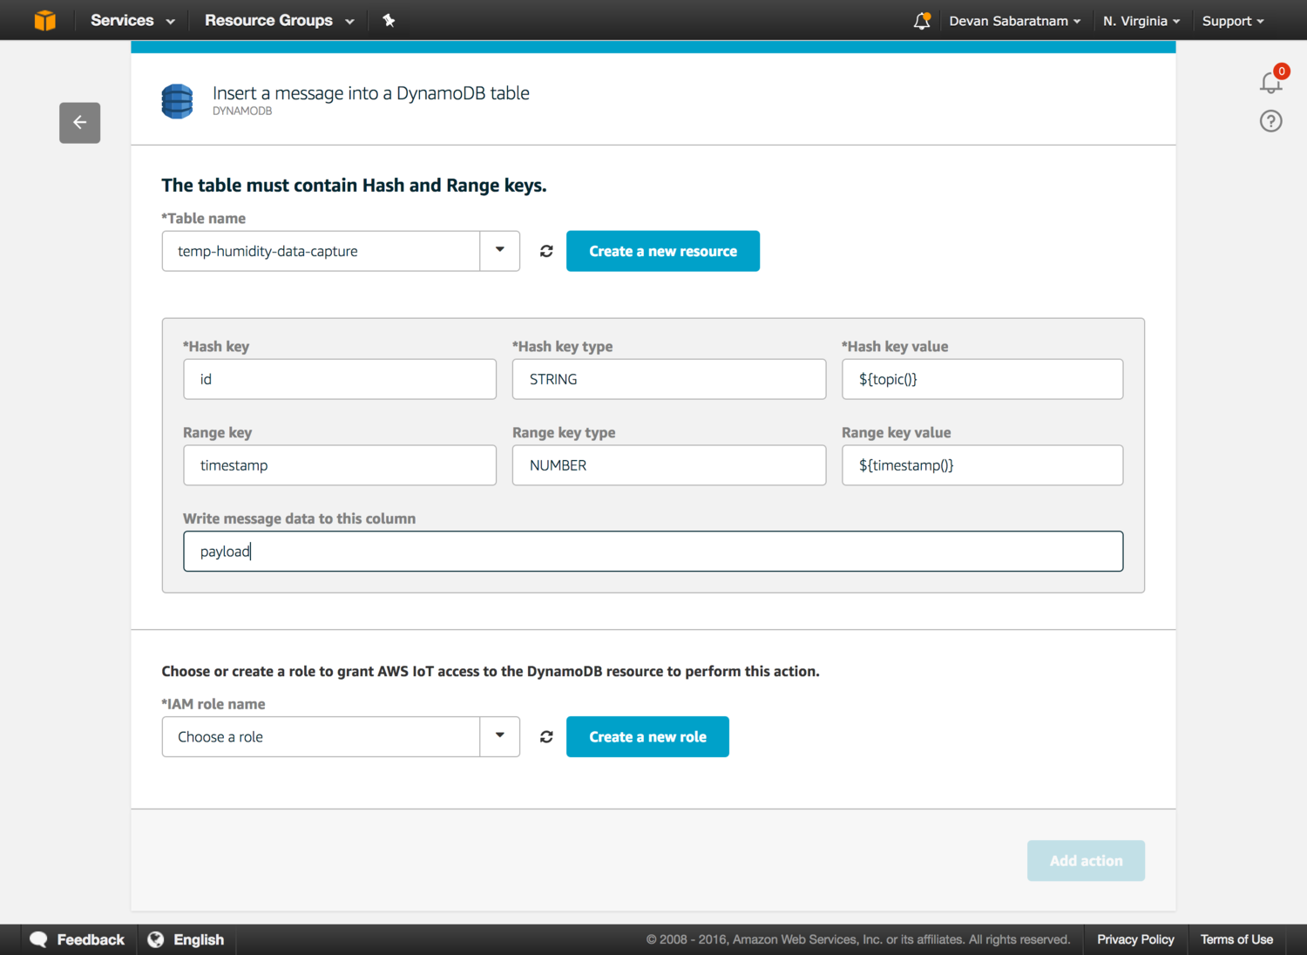Change language via English link
The width and height of the screenshot is (1307, 955).
[199, 939]
